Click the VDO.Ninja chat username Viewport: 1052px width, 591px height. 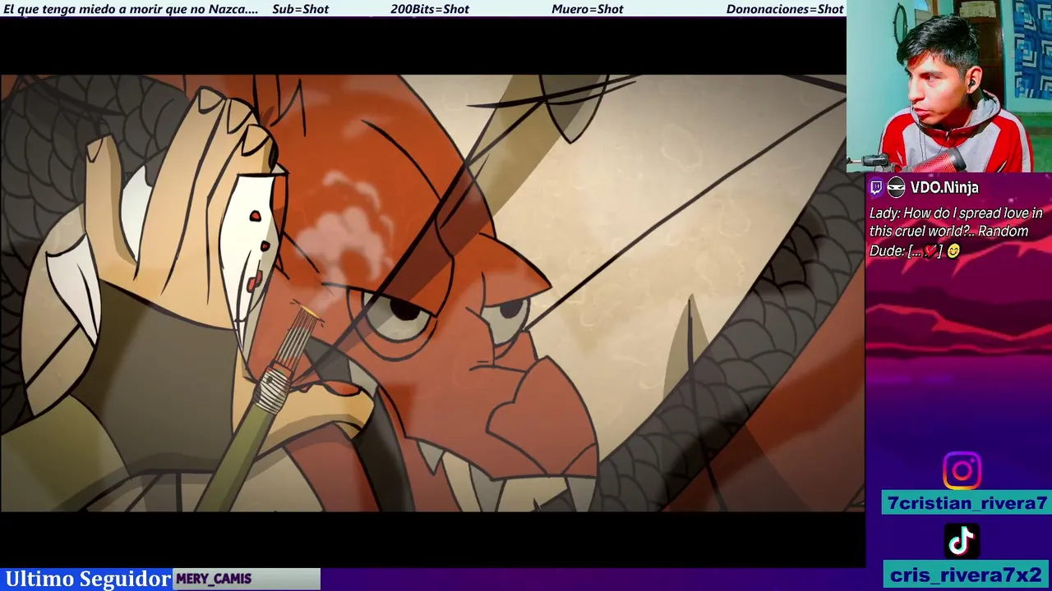point(944,187)
